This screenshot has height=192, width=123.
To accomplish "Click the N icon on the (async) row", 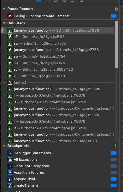I will (x=10, y=82).
